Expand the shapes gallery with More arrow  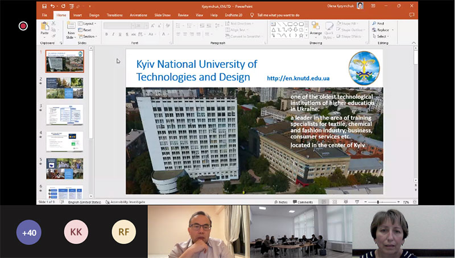tap(307, 35)
